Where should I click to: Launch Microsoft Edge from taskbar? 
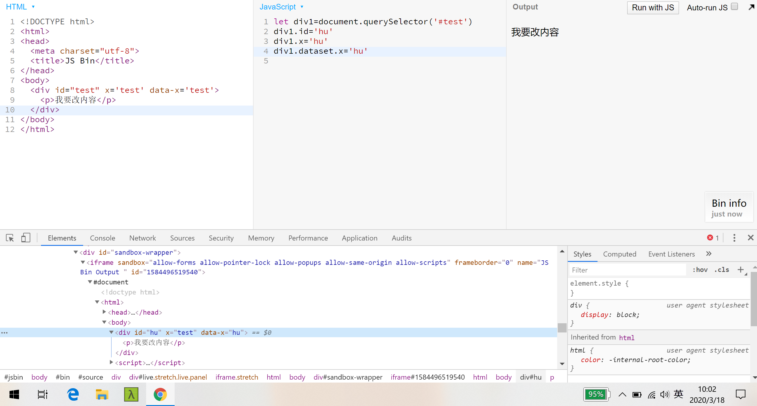click(73, 394)
